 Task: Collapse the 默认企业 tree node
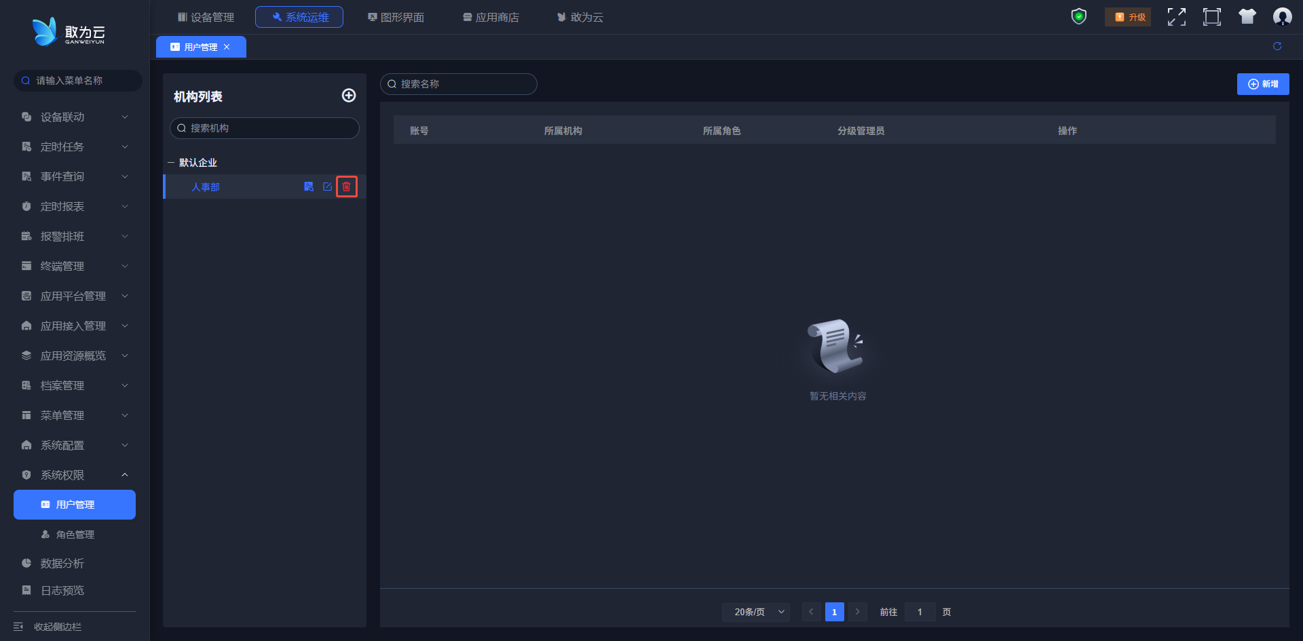171,163
